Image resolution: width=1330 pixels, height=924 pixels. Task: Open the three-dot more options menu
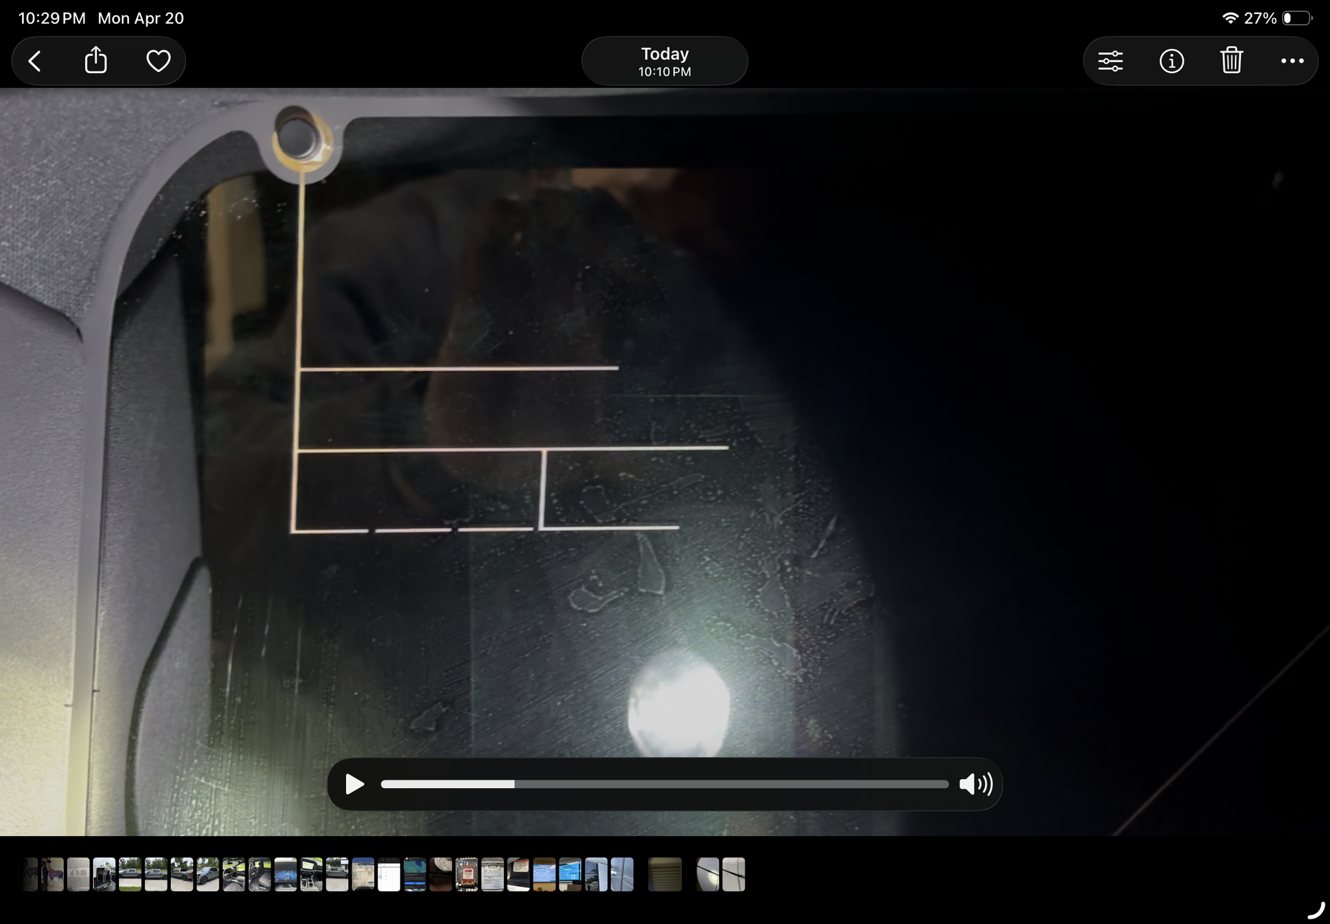pos(1292,61)
